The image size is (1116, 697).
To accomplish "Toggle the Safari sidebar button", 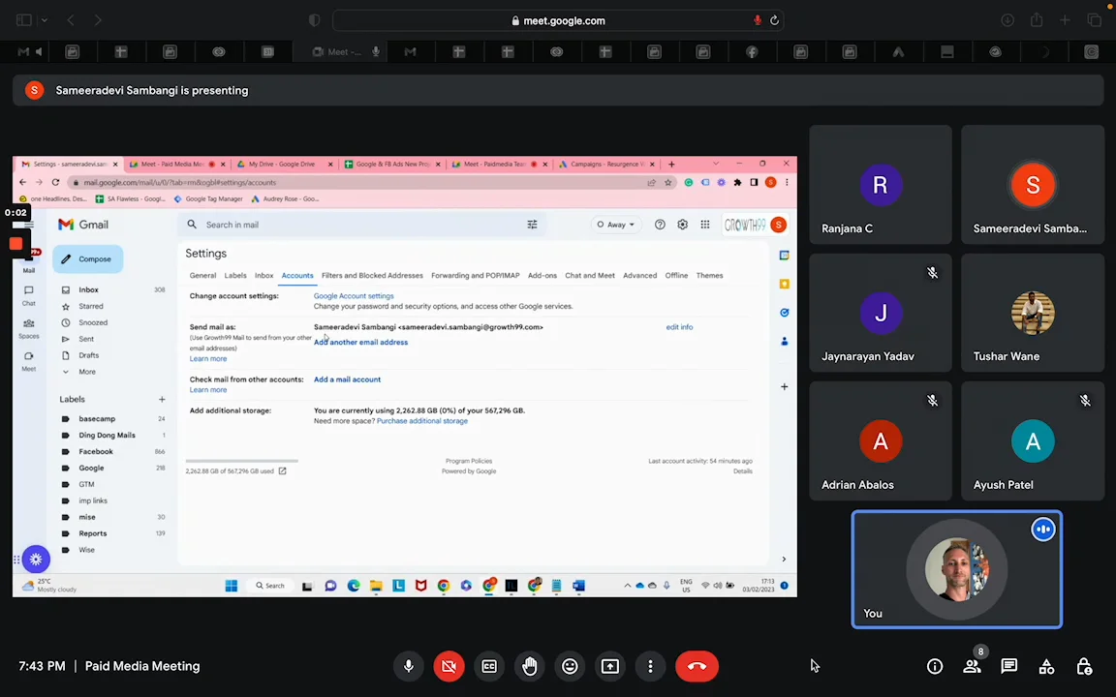I will click(23, 20).
